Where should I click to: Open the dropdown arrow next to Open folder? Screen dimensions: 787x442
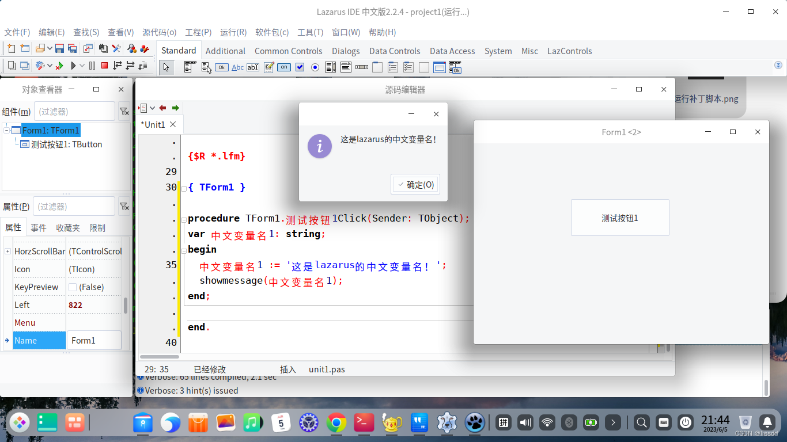pyautogui.click(x=50, y=49)
